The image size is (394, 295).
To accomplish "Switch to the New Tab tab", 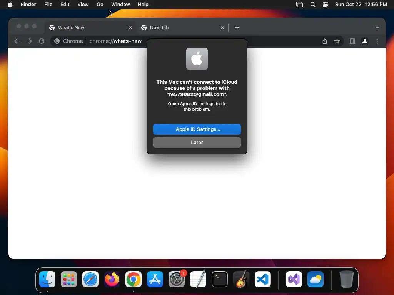I will tap(183, 28).
